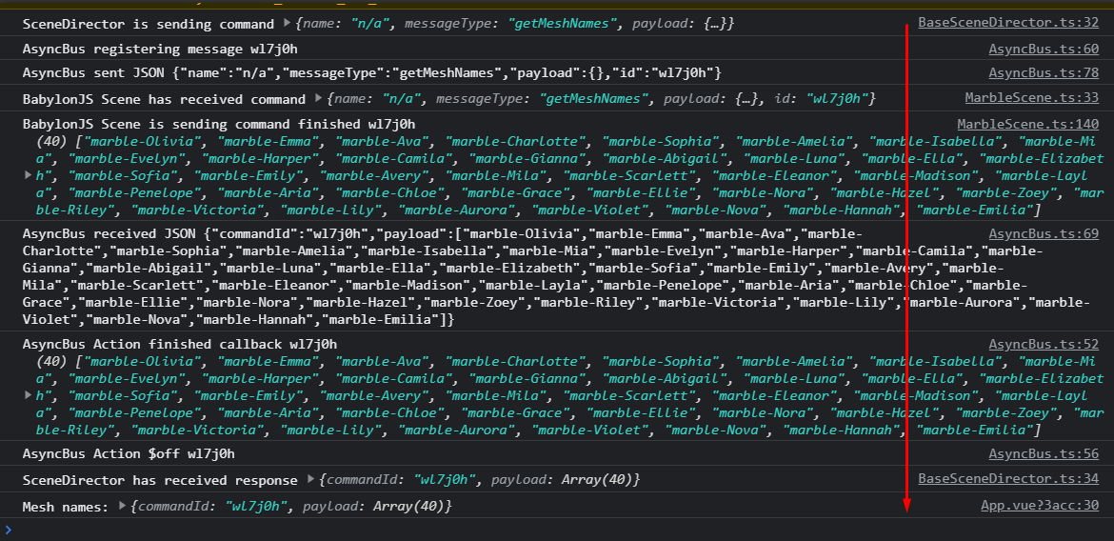Open source link AsyncBus.ts:60
Screen dimensions: 1114x541
pyautogui.click(x=1044, y=50)
